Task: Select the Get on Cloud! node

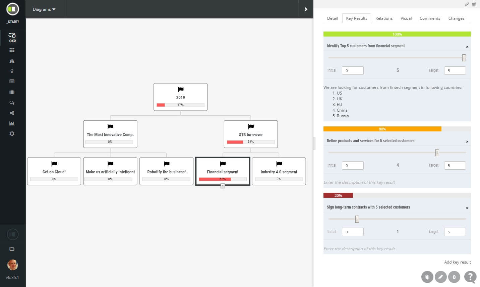Action: 54,171
